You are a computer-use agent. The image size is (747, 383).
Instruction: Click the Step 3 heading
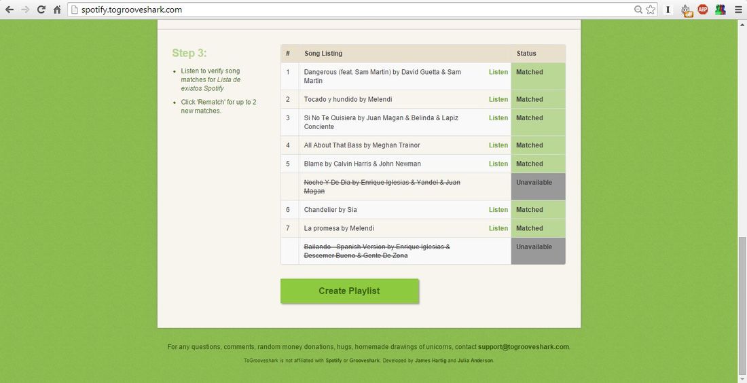189,53
